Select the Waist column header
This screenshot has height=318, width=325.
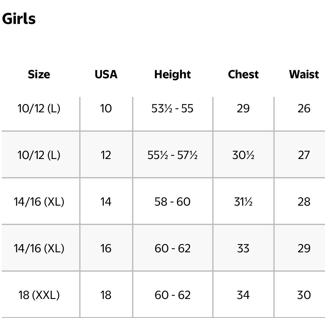coord(304,74)
